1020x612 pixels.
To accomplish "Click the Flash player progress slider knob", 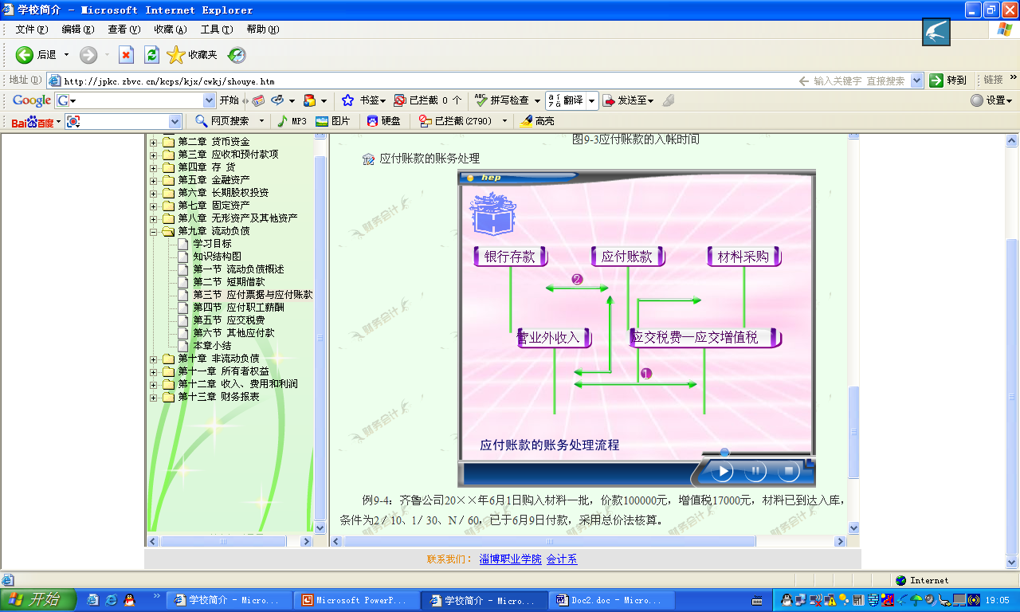I will pos(724,453).
